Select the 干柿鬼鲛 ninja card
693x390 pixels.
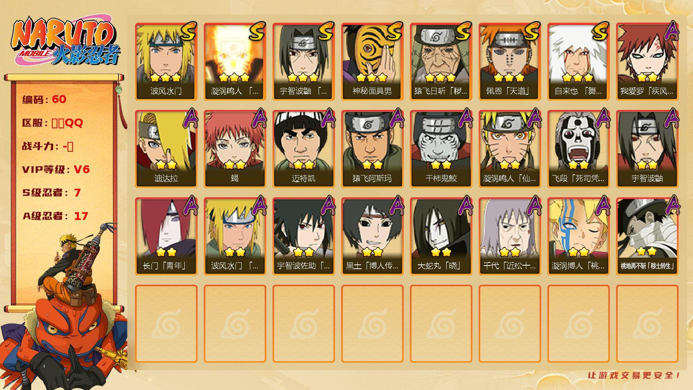pos(441,149)
